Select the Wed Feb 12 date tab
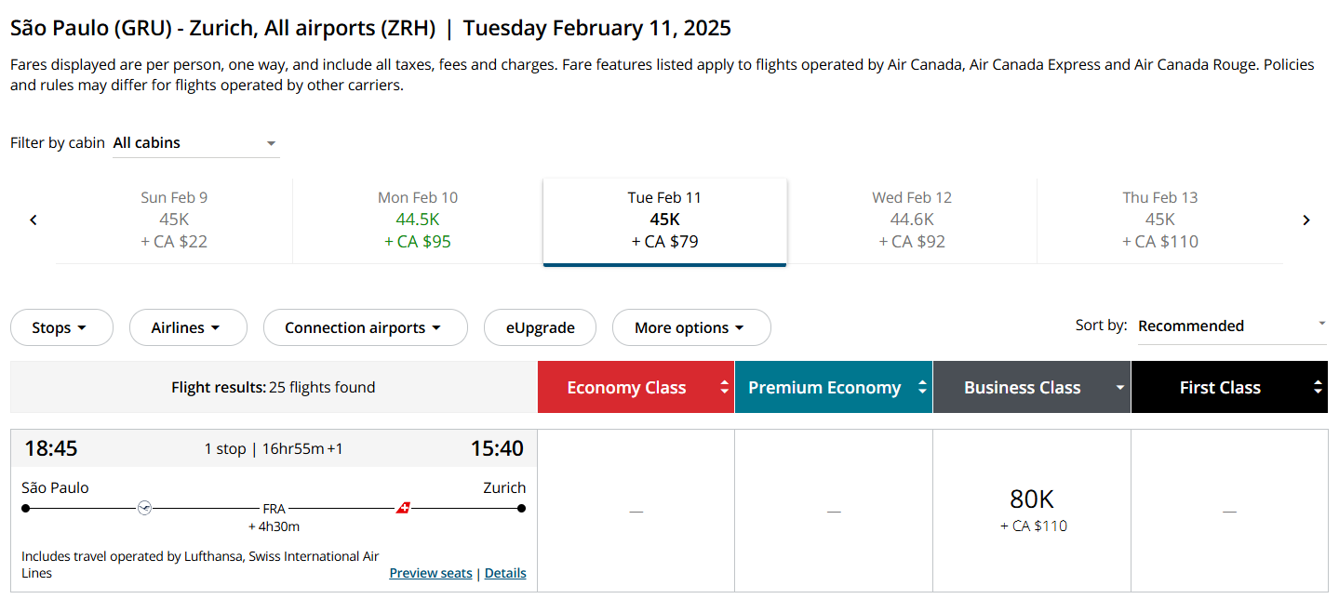This screenshot has width=1339, height=599. pos(912,220)
